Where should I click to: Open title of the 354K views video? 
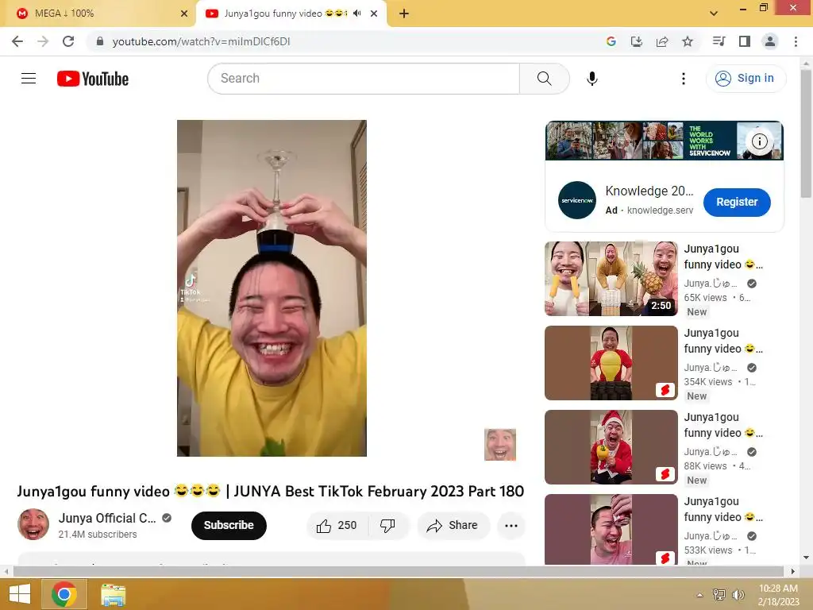pos(723,341)
